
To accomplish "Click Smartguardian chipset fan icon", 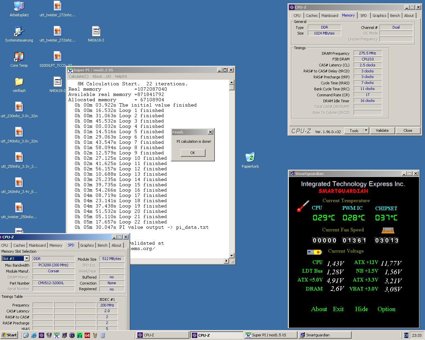I will [387, 230].
